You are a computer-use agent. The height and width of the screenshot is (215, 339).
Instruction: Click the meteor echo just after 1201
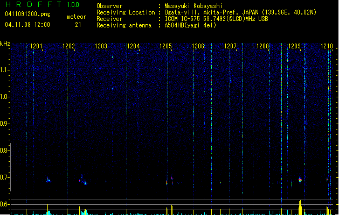coord(48,180)
